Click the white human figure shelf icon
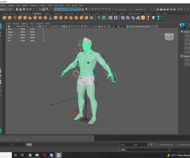Screen dimensions: 190x158 point(148,18)
